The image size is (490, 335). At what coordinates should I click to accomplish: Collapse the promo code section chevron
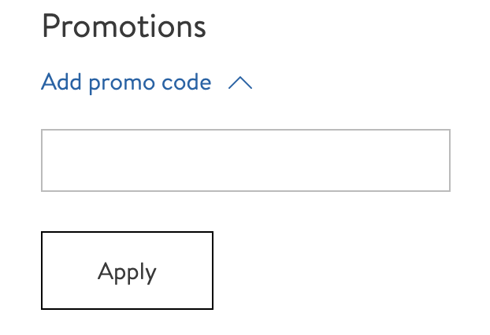[x=239, y=83]
